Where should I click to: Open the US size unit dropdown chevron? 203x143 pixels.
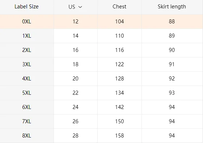(x=80, y=7)
